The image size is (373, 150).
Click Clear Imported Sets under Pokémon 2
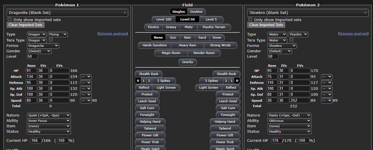click(266, 25)
